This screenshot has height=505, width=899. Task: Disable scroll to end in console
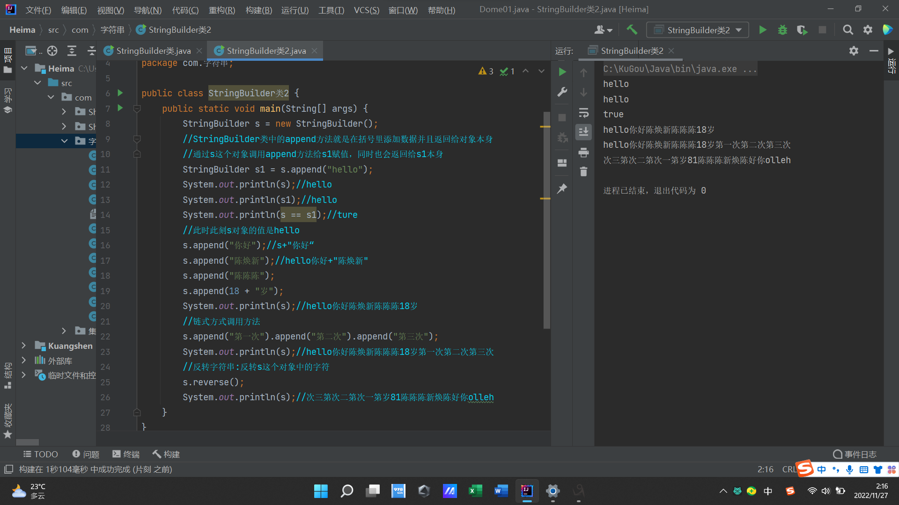click(x=583, y=132)
